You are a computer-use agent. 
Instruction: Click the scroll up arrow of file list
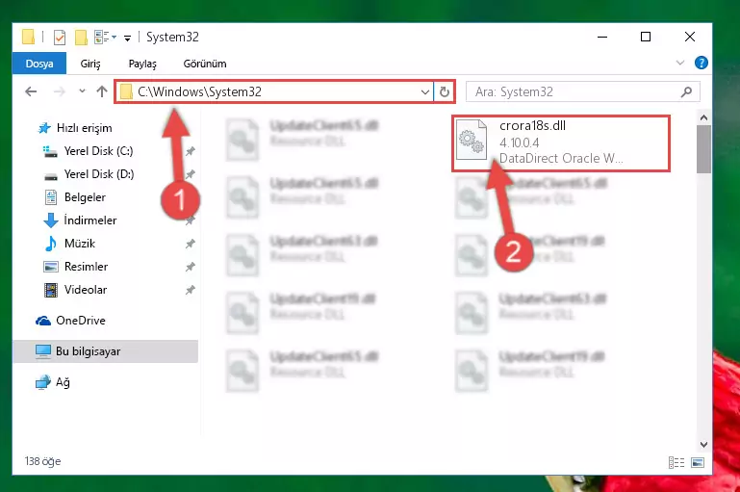[703, 117]
